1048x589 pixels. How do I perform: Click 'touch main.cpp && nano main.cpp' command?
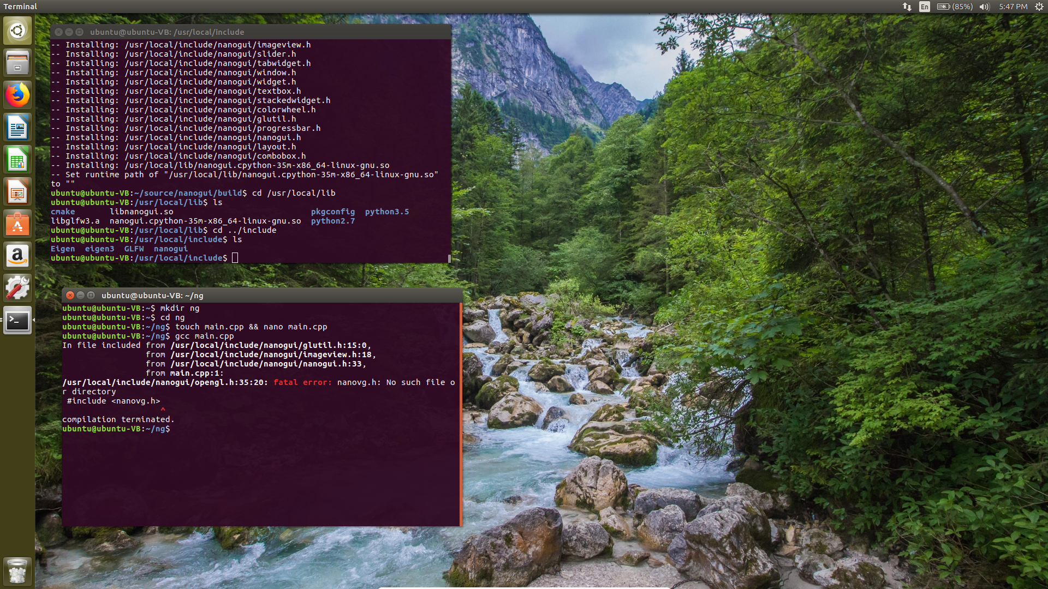(x=251, y=327)
